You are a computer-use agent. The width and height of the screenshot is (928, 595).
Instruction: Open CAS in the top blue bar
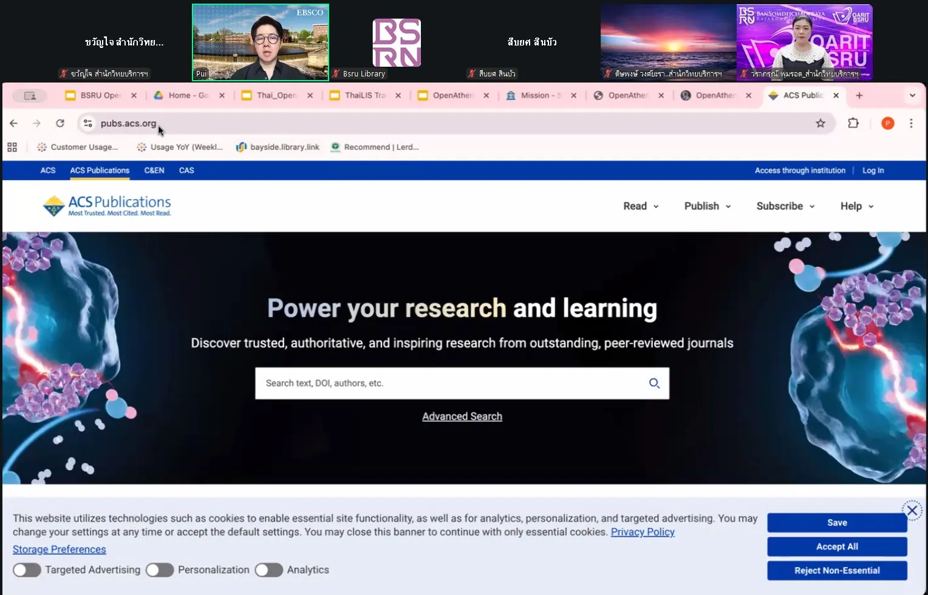(x=186, y=170)
